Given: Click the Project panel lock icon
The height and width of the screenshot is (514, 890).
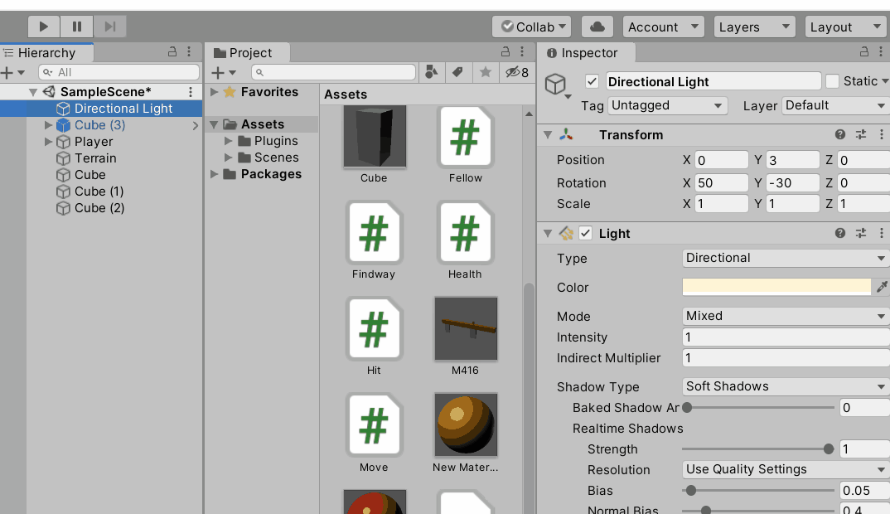Looking at the screenshot, I should [505, 51].
